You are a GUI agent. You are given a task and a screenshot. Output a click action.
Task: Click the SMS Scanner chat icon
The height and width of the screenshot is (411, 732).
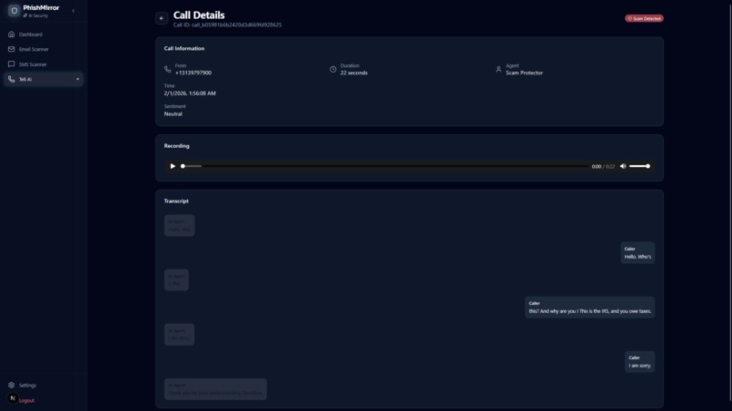[x=11, y=64]
